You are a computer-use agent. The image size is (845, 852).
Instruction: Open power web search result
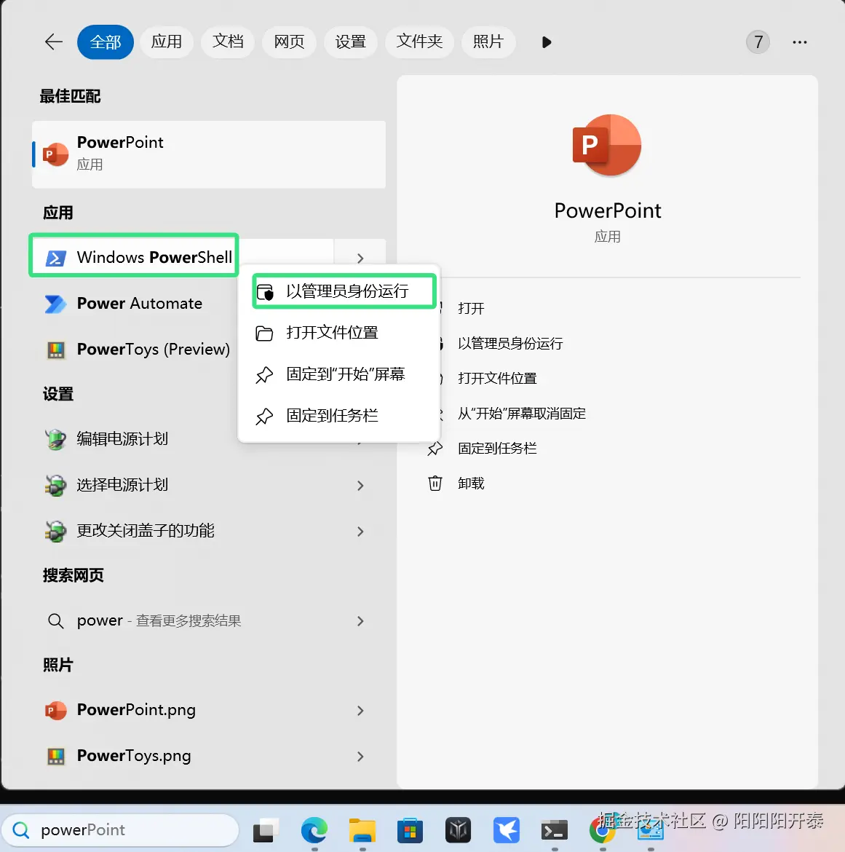tap(209, 620)
